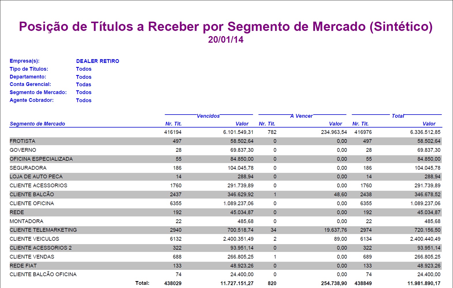Viewport: 453px width, 288px height.
Task: Click CLIENTE VEICULOS total value 2.400.440,49
Action: (x=425, y=239)
